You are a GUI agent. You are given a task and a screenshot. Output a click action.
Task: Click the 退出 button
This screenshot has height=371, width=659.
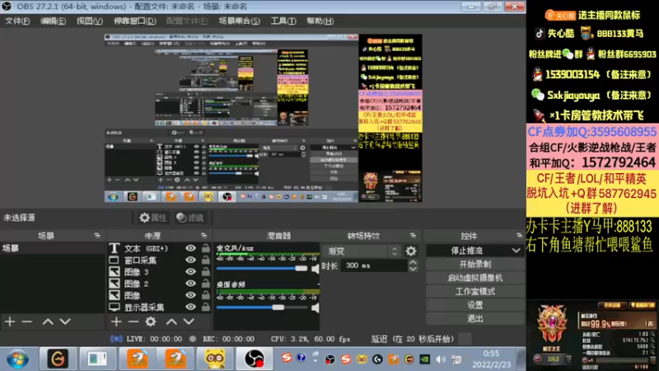click(x=475, y=318)
